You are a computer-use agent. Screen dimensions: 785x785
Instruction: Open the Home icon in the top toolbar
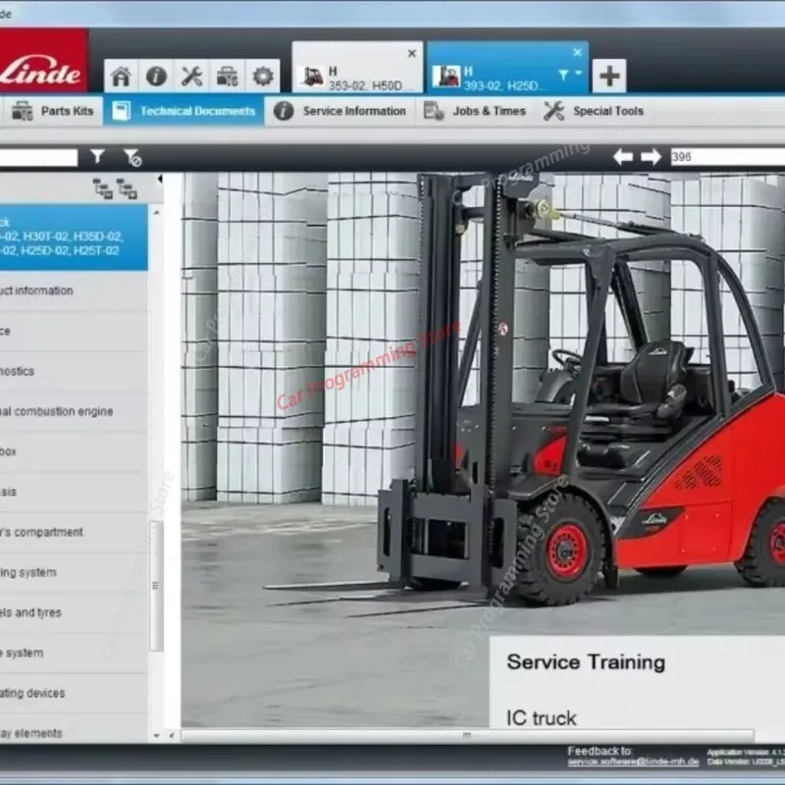[121, 77]
